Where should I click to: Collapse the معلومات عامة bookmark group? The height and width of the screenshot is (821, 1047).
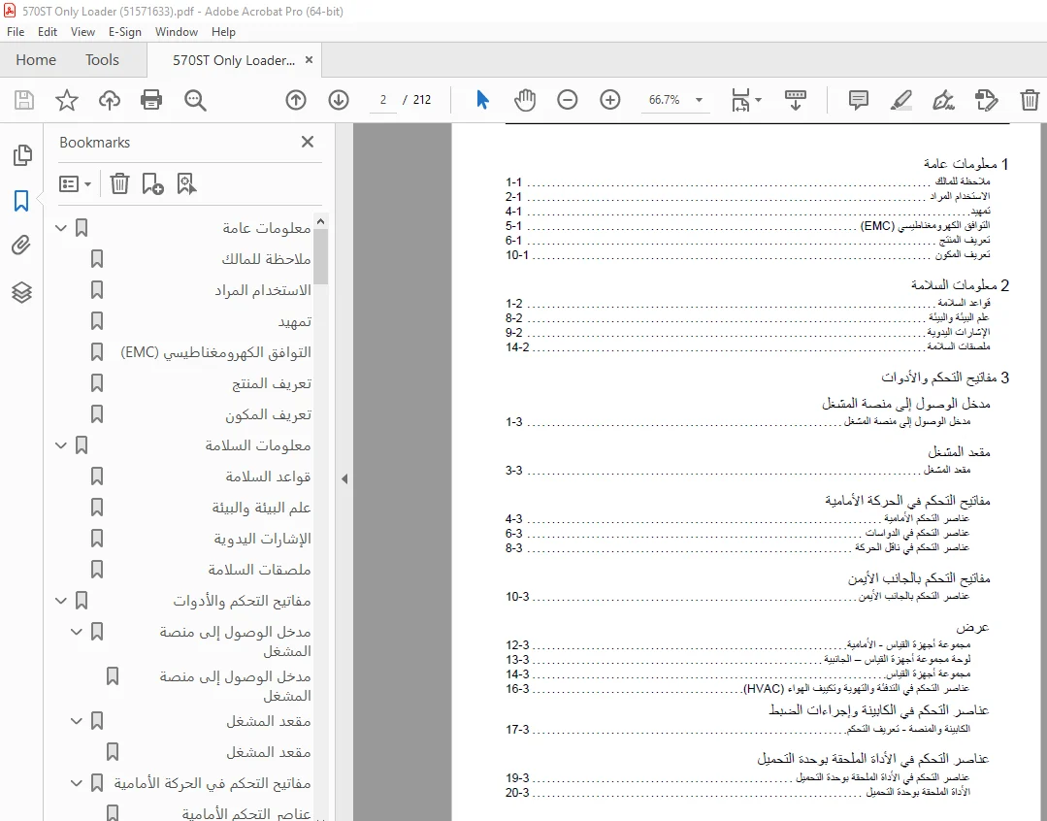tap(61, 228)
